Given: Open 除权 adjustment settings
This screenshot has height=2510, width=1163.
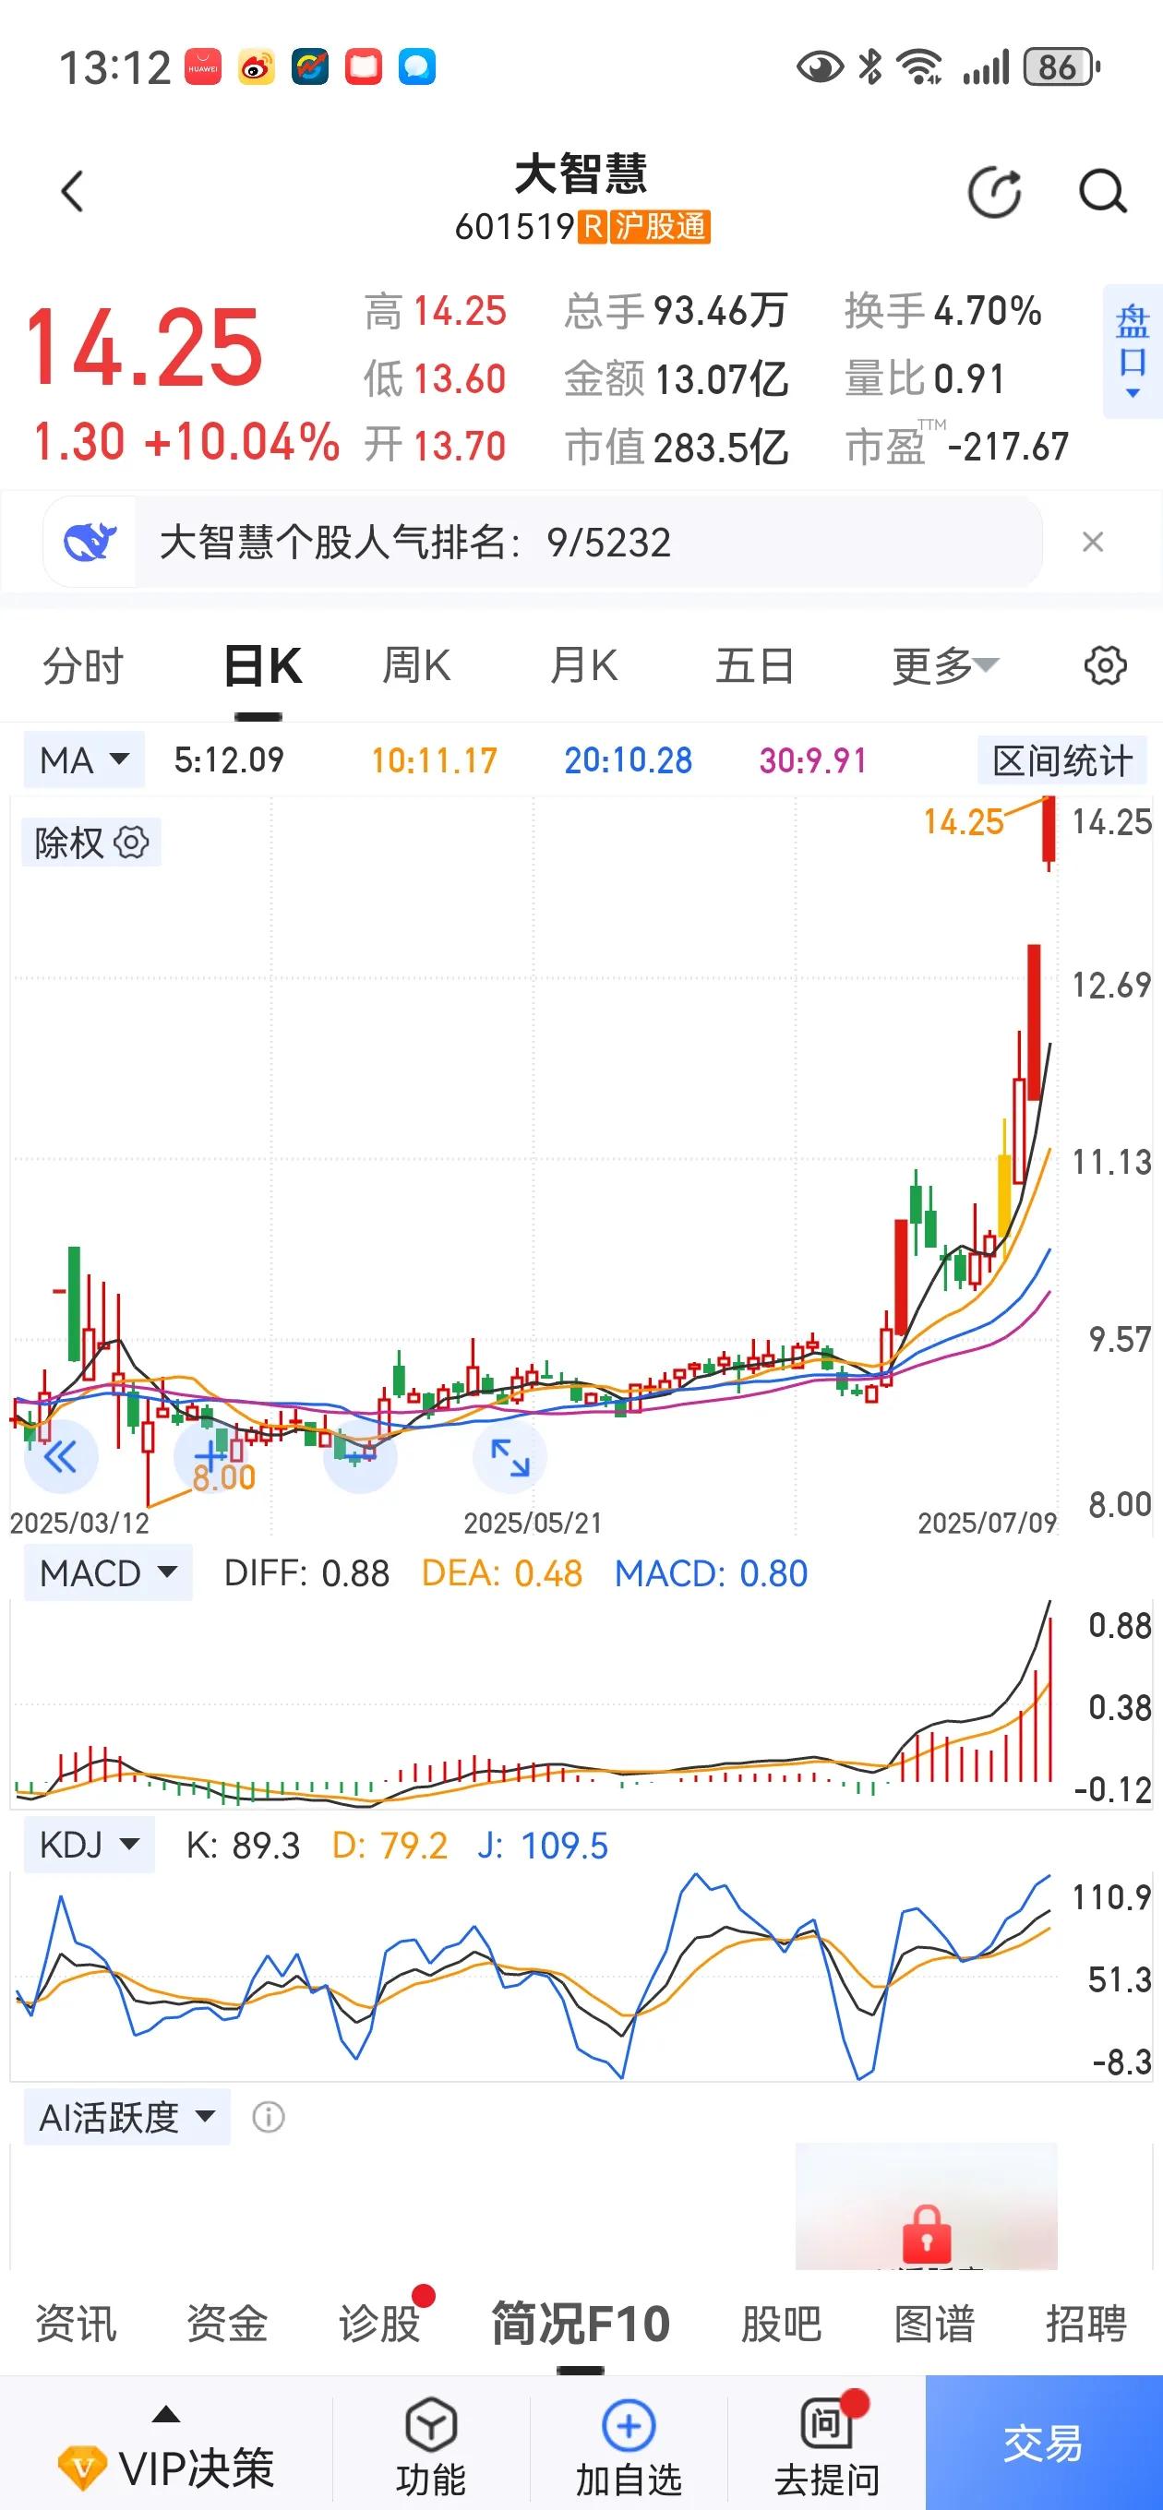Looking at the screenshot, I should [x=90, y=843].
